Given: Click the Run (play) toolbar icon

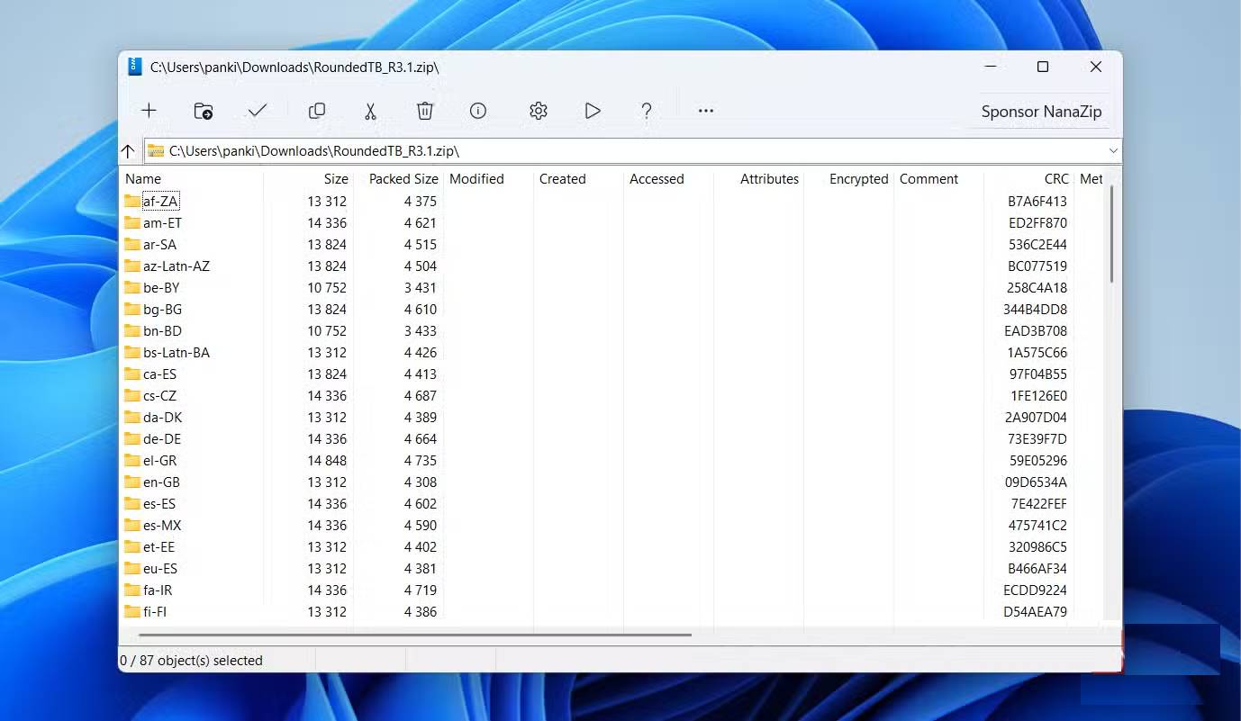Looking at the screenshot, I should (592, 110).
